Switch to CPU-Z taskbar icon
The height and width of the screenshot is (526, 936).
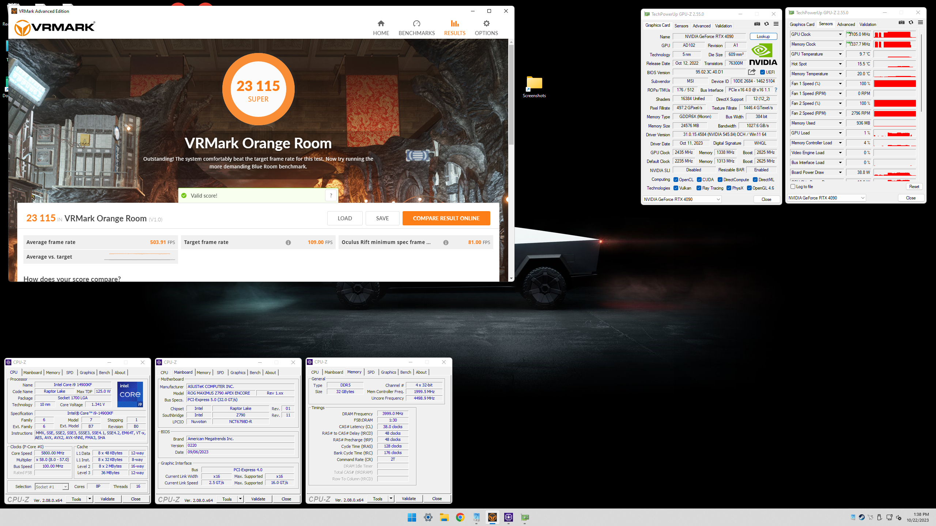coord(509,517)
